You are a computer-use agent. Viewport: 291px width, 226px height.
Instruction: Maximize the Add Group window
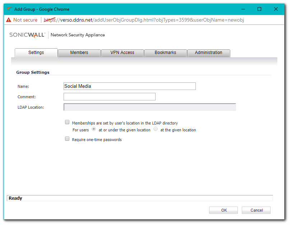click(x=259, y=9)
